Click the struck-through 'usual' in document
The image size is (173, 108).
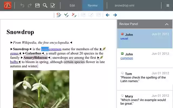tap(45, 49)
